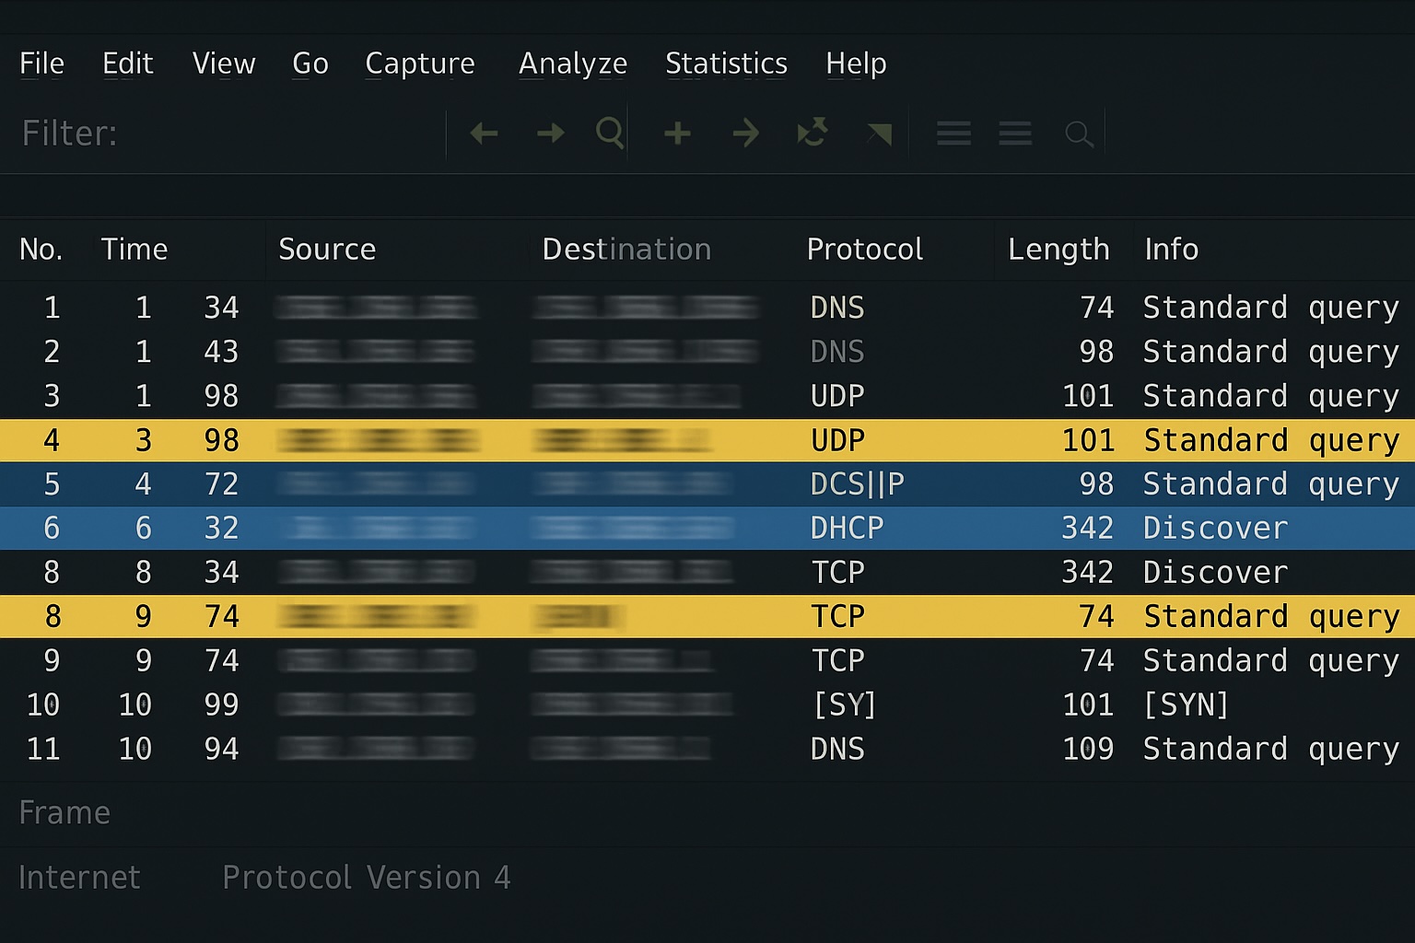Select the DHCP Discover packet row
Image resolution: width=1415 pixels, height=943 pixels.
(x=707, y=528)
